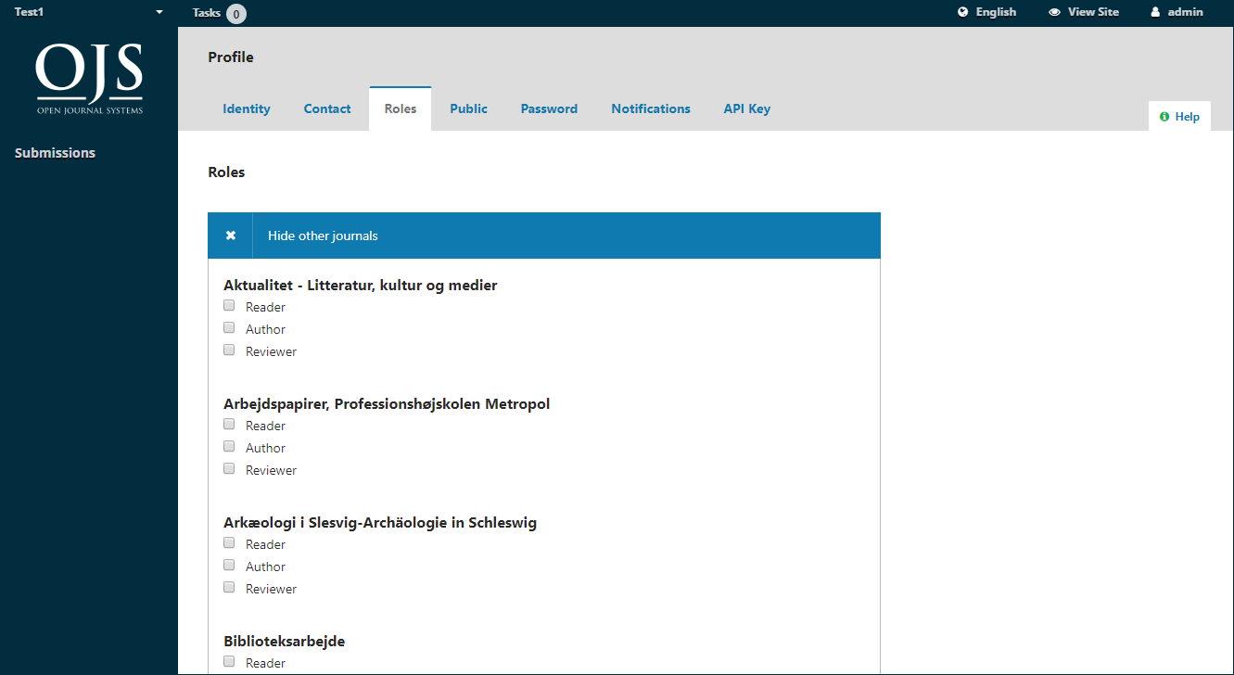This screenshot has width=1234, height=675.
Task: Click the View Site link
Action: (x=1093, y=12)
